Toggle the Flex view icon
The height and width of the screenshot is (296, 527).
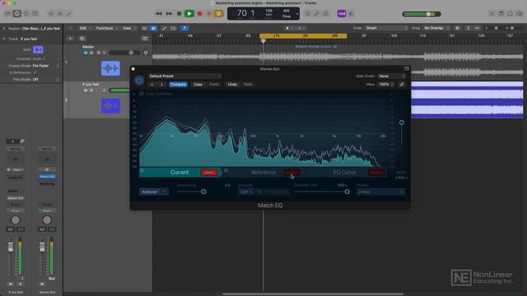coord(173,29)
